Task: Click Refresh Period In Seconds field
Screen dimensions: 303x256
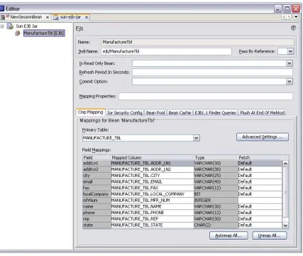Action: (212, 73)
